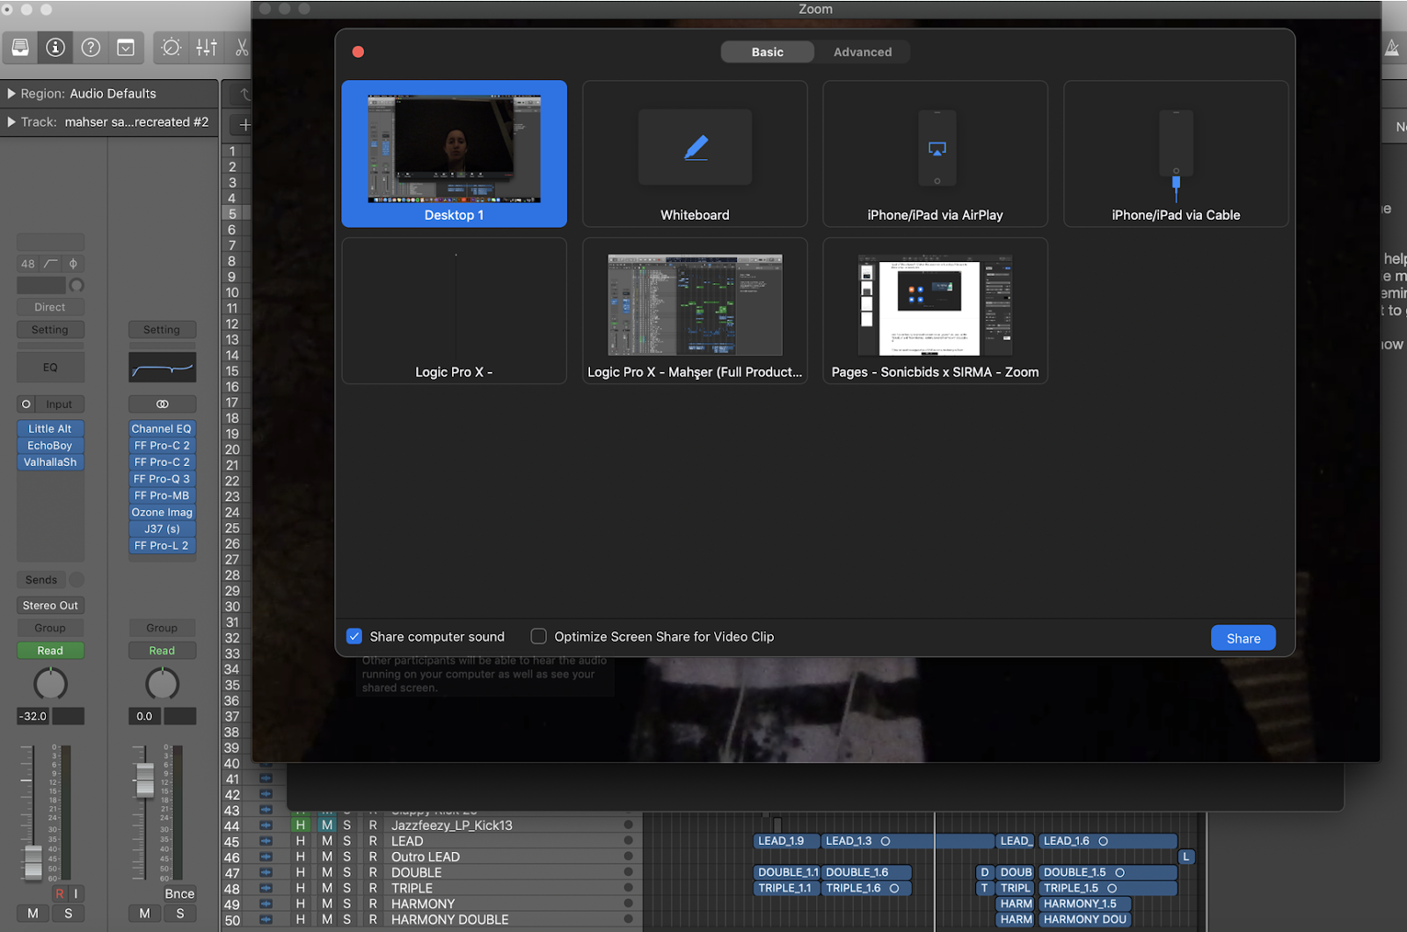Viewport: 1407px width, 932px height.
Task: Expand the Track inspector disclosure triangle
Action: (11, 122)
